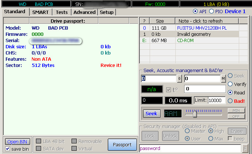Select the Invalid geometry drive row
The width and height of the screenshot is (252, 154).
194,34
